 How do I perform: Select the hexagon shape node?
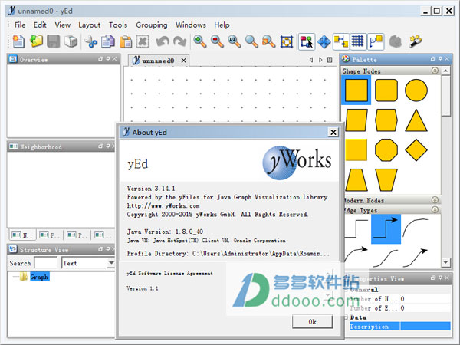click(x=386, y=120)
